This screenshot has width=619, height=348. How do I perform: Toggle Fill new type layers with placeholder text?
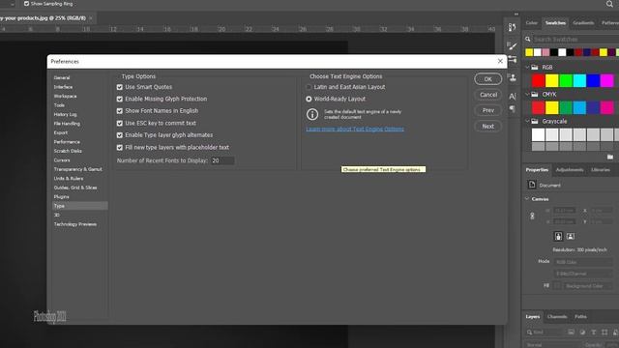[x=120, y=148]
